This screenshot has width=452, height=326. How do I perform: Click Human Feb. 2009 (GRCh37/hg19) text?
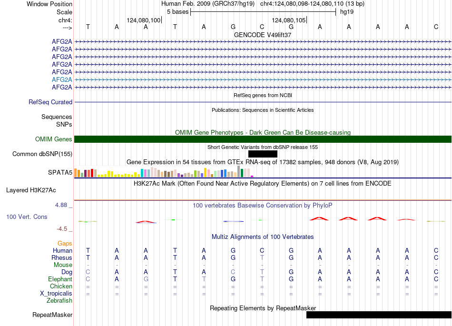[208, 4]
